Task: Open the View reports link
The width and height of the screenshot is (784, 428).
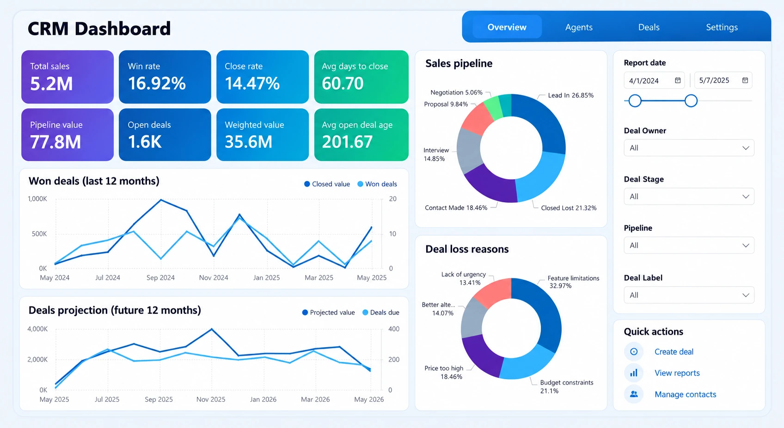Action: point(677,373)
